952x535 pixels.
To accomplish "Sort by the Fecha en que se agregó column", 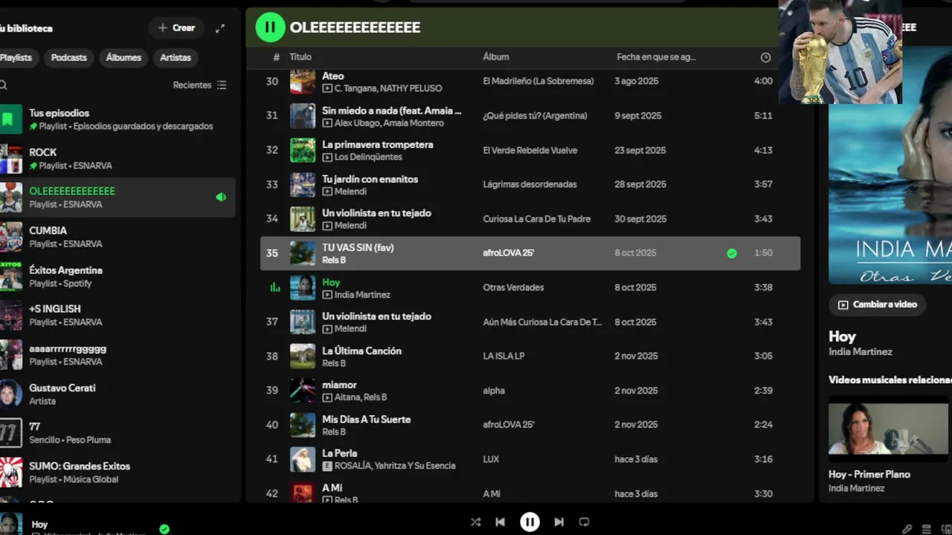I will pyautogui.click(x=656, y=57).
